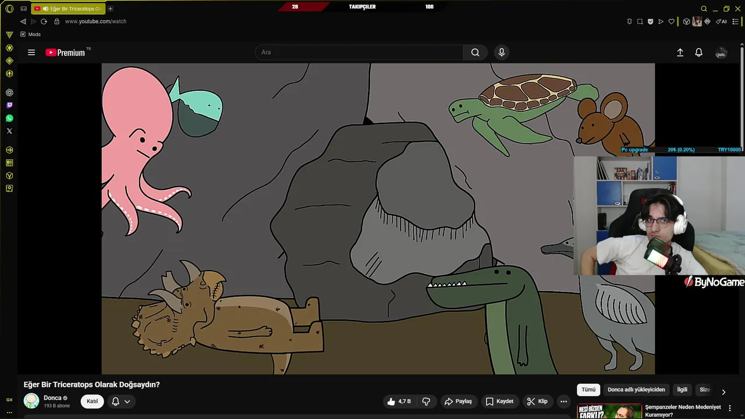The height and width of the screenshot is (419, 745).
Task: Open options for Şempanzeler video
Action: click(730, 409)
